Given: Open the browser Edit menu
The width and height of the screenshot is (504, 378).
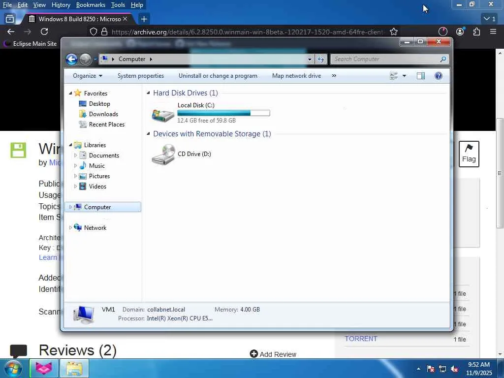Looking at the screenshot, I should pyautogui.click(x=23, y=5).
